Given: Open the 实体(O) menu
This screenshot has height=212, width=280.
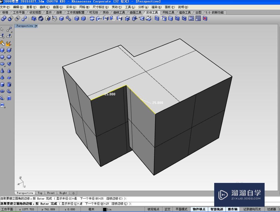Looking at the screenshot, I should coord(71,7).
